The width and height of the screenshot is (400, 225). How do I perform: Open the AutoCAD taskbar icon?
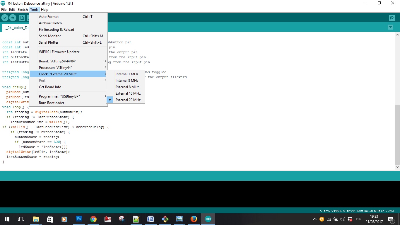click(x=107, y=219)
